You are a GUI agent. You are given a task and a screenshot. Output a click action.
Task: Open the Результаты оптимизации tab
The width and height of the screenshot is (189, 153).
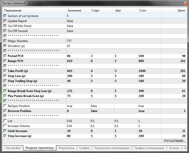(112, 148)
